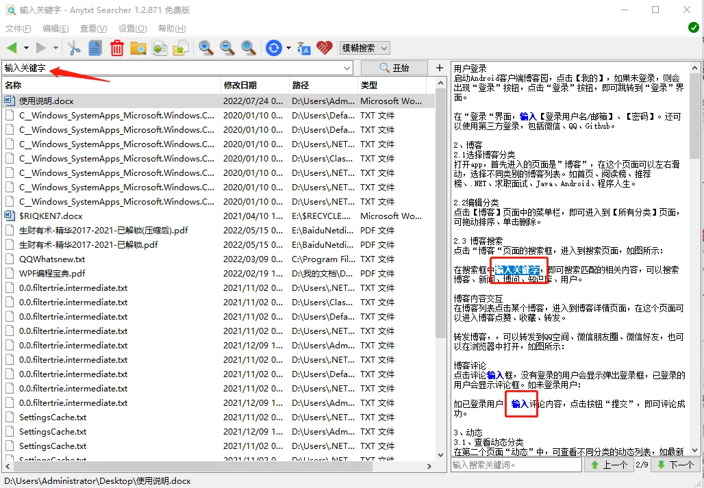Image resolution: width=704 pixels, height=488 pixels.
Task: Open the 设置(O) menu
Action: pyautogui.click(x=132, y=29)
